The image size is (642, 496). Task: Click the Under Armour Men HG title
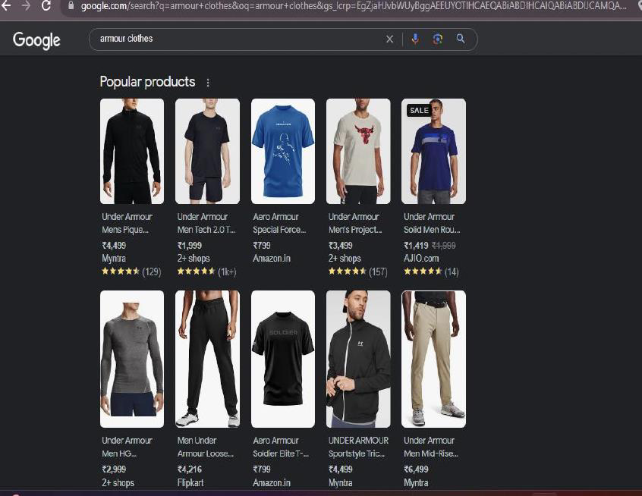click(127, 447)
